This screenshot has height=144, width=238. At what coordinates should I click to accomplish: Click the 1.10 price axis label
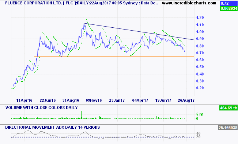[200, 25]
